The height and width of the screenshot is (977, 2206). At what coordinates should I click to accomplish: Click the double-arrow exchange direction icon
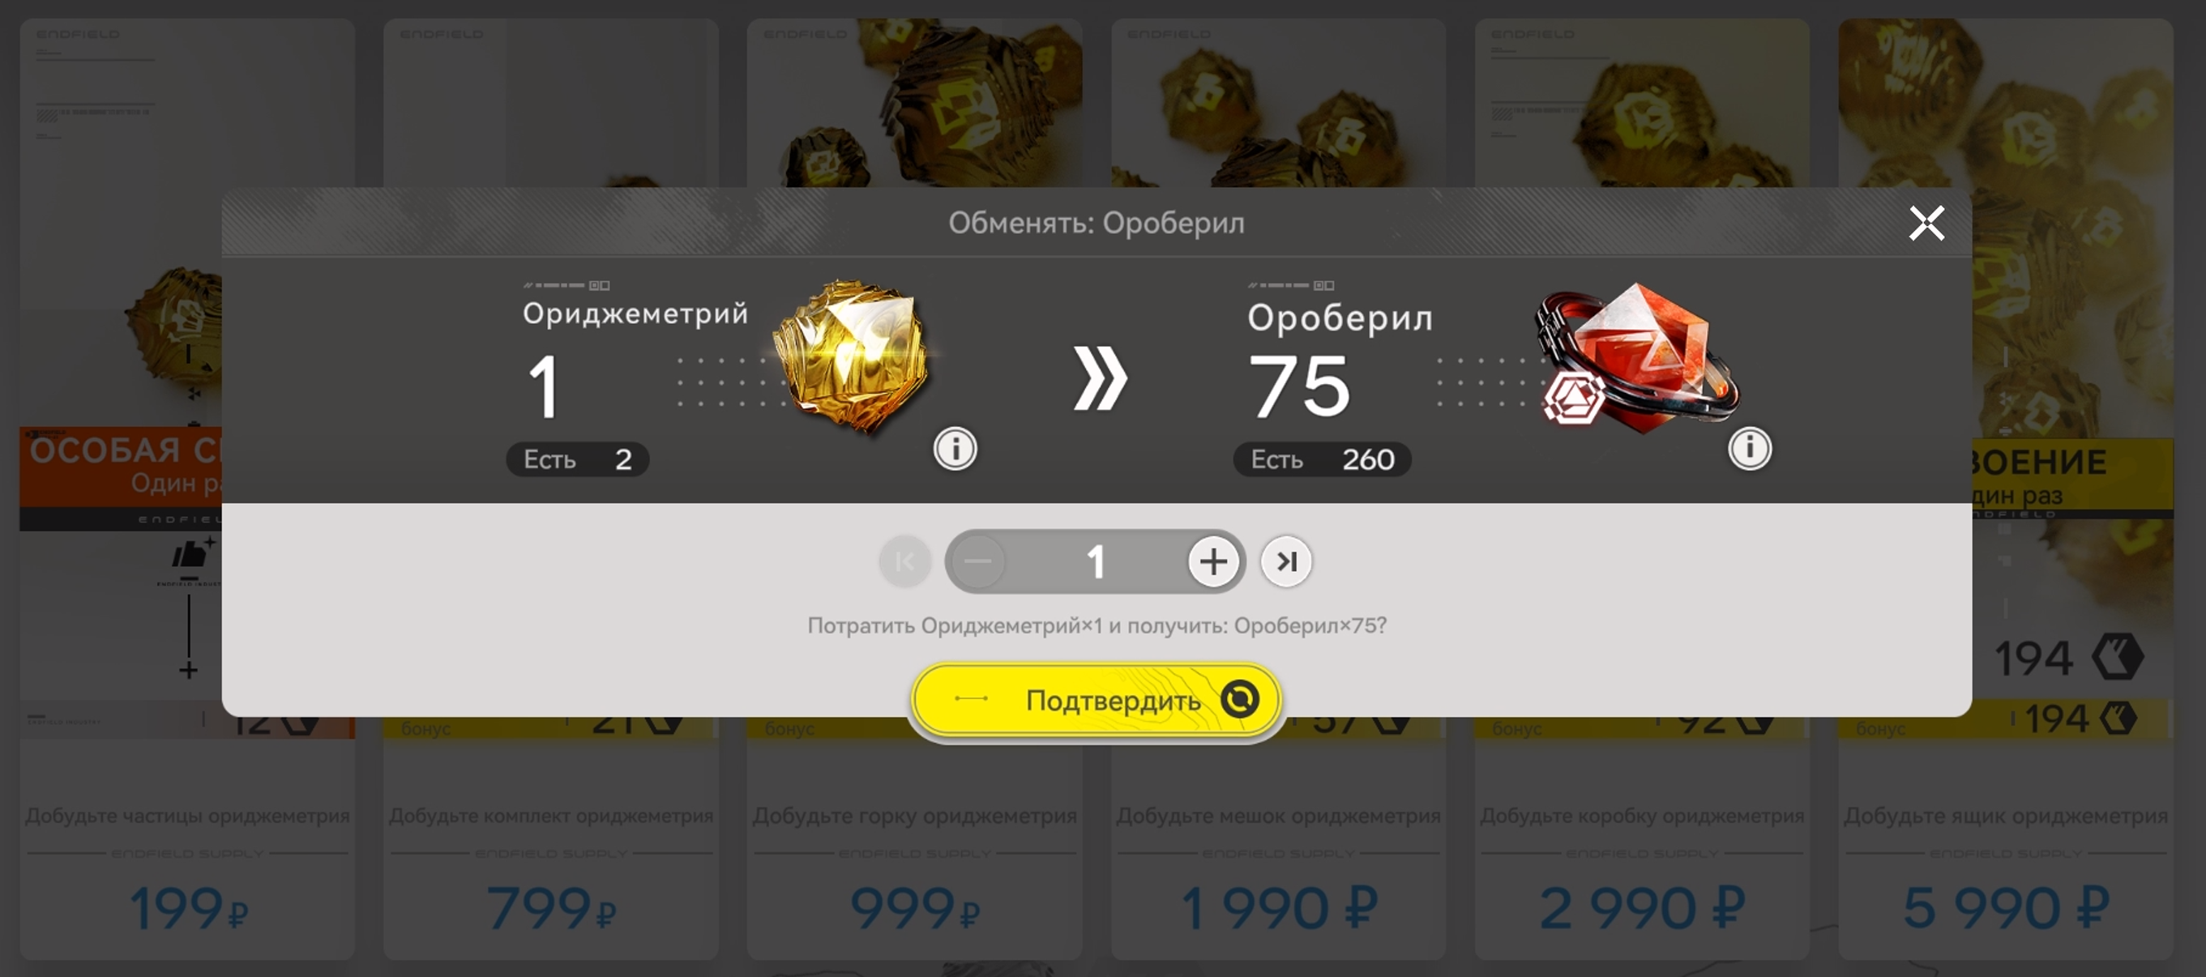[x=1101, y=378]
